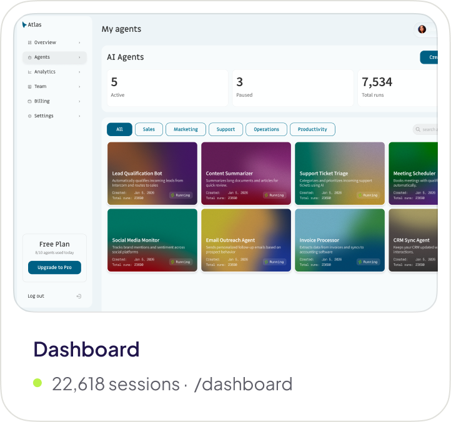Click the Log out link
This screenshot has height=422, width=451.
[36, 296]
